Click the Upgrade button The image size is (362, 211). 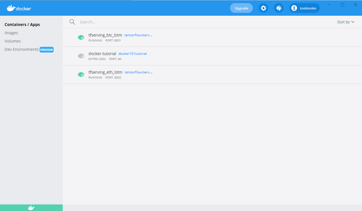[x=241, y=8]
